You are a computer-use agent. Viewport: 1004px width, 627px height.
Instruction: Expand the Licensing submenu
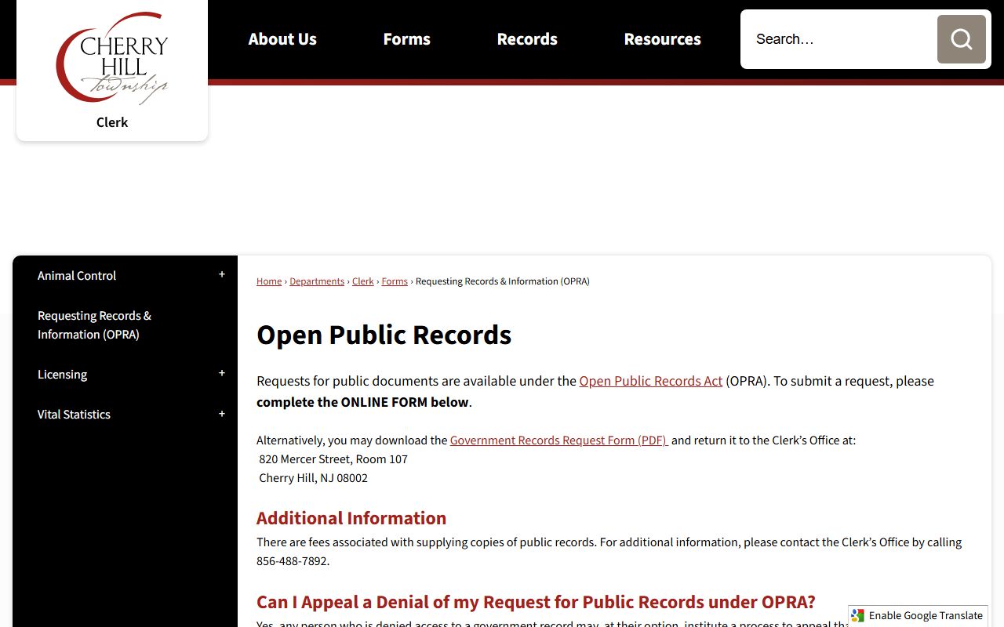click(222, 374)
